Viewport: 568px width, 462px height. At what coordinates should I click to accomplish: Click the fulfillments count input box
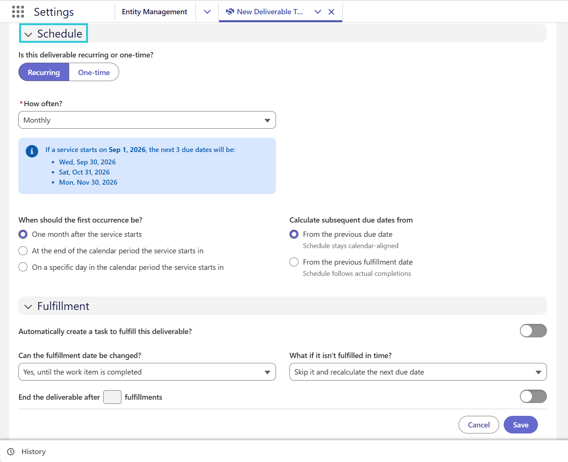click(112, 397)
